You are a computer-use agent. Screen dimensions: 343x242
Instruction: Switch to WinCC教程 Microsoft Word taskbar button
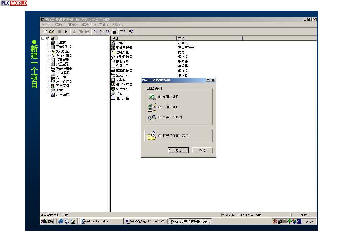click(146, 221)
